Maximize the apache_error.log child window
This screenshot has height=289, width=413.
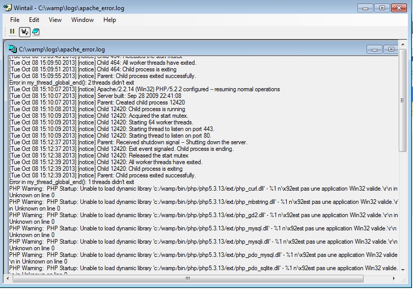point(391,49)
